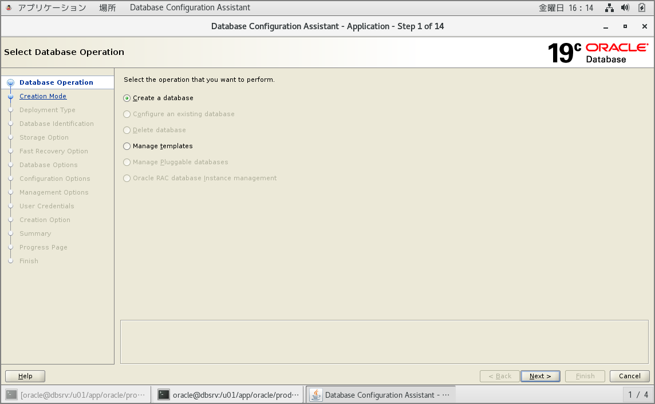The image size is (655, 404).
Task: Open the Database Configuration Assistant app menu
Action: click(190, 8)
